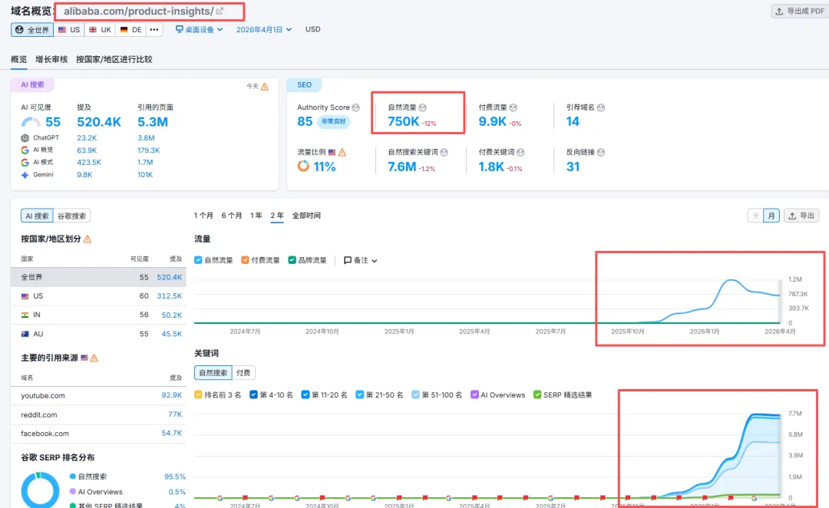Choose the DE flag country filter
The height and width of the screenshot is (508, 829).
pyautogui.click(x=131, y=30)
